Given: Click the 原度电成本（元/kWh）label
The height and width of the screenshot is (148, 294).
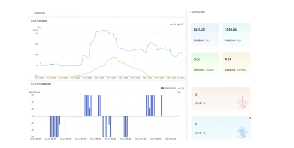Looking at the screenshot, I should 204,70.
